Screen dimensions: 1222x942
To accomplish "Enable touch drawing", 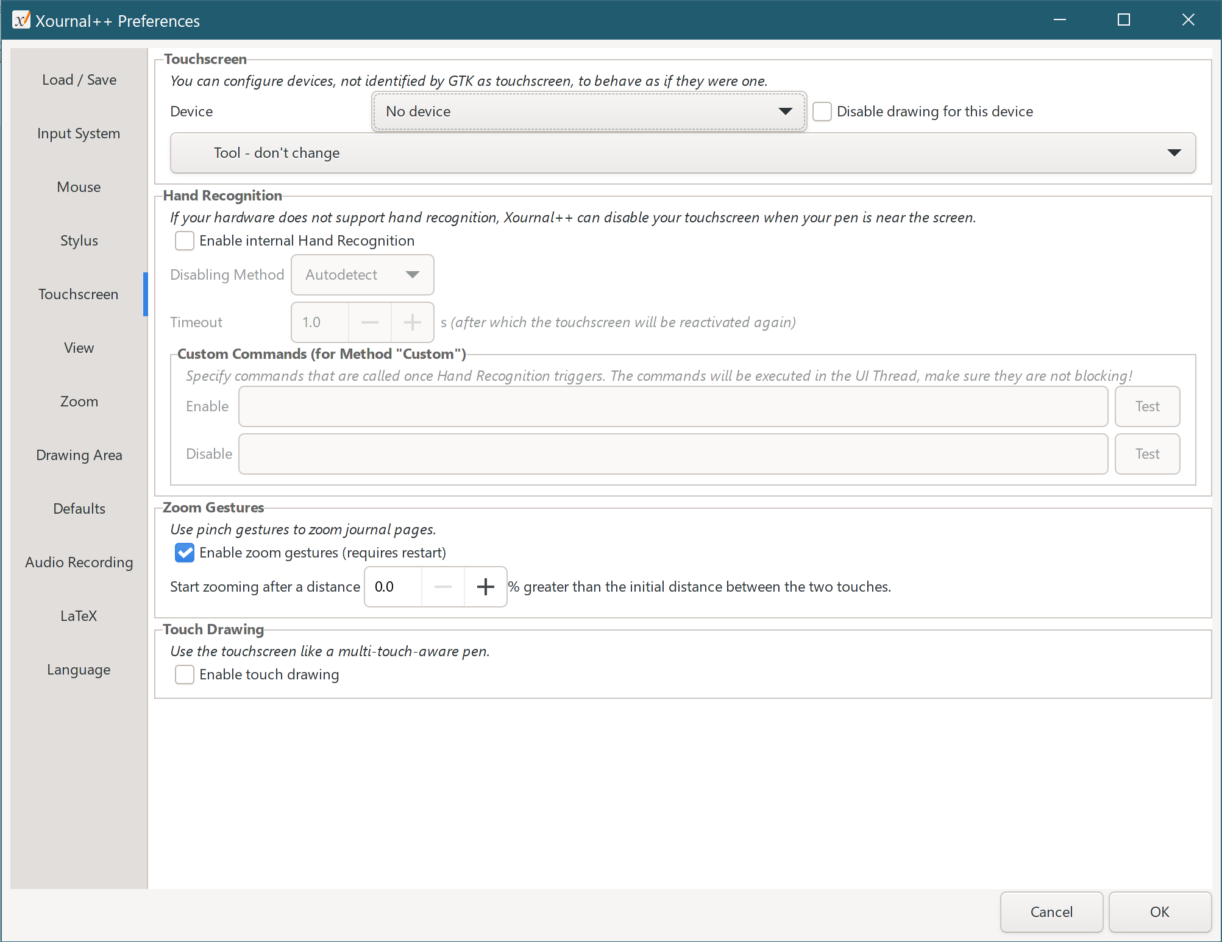I will click(x=184, y=675).
